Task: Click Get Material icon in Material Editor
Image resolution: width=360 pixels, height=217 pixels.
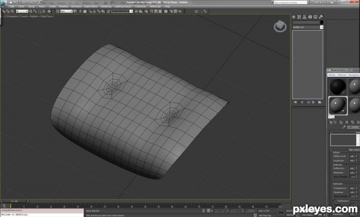Action: tap(331, 122)
